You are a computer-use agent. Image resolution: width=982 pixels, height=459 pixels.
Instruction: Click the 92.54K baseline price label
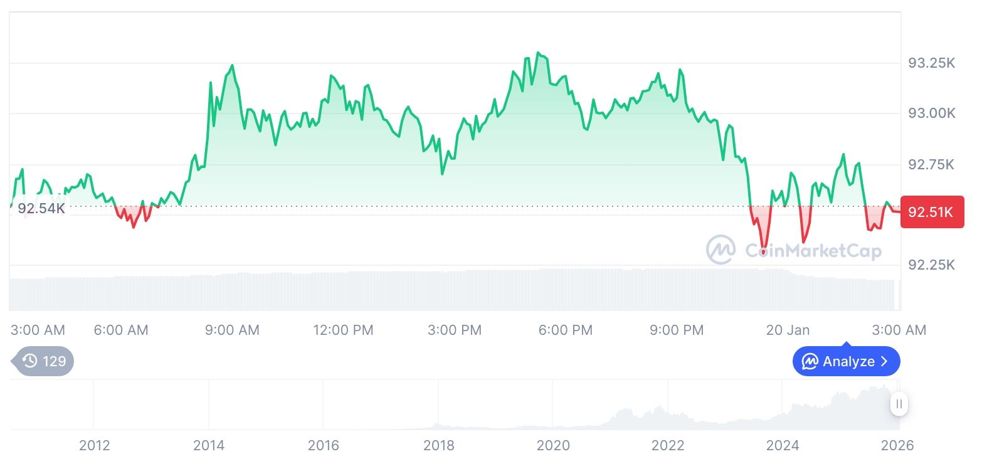point(41,208)
